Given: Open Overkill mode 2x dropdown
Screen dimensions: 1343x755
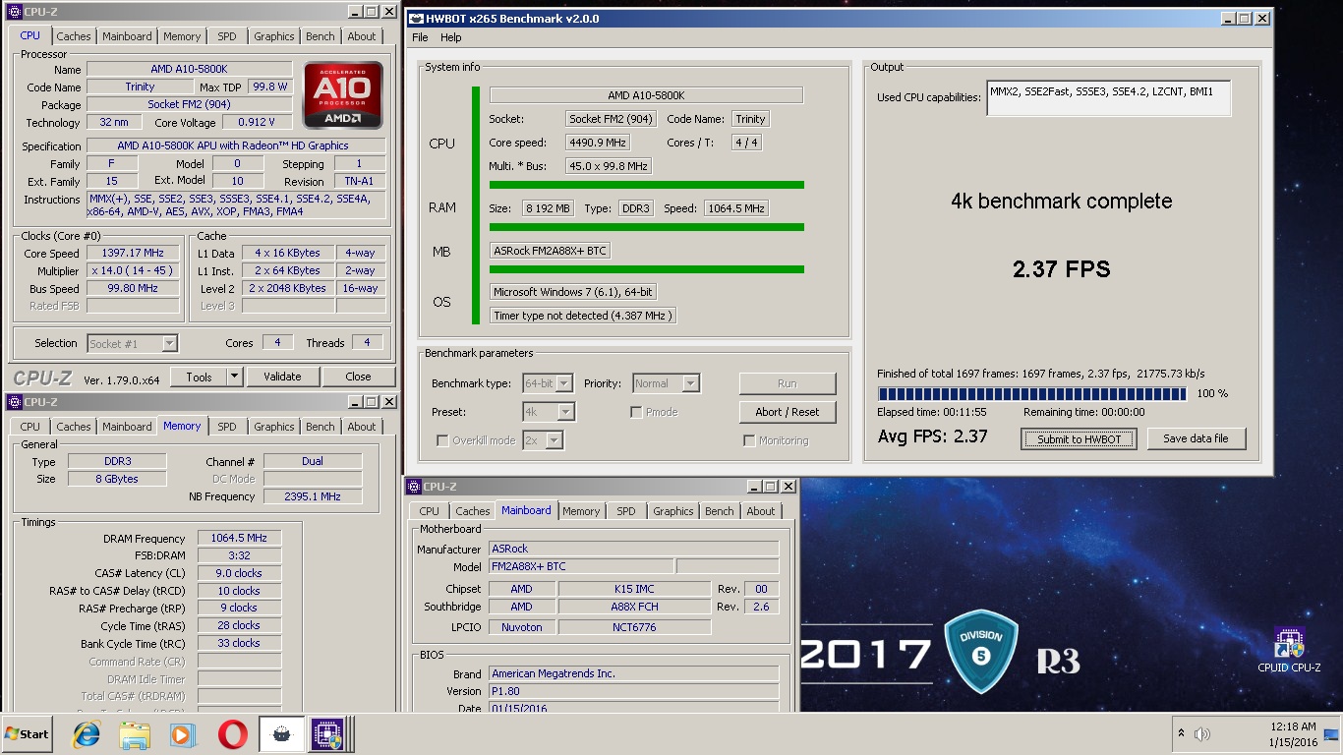Looking at the screenshot, I should click(x=555, y=440).
